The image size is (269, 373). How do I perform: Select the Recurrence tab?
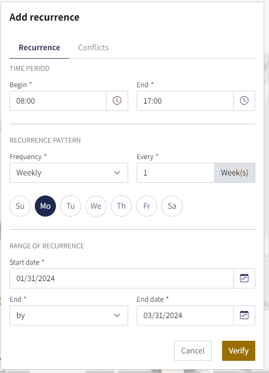tap(40, 48)
